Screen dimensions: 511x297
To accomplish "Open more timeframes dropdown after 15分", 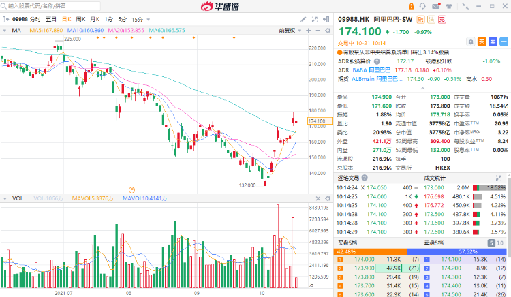I will pyautogui.click(x=149, y=20).
